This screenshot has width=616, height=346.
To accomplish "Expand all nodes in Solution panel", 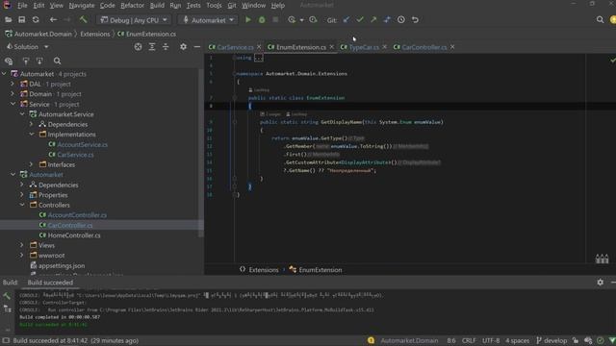I will click(x=152, y=47).
